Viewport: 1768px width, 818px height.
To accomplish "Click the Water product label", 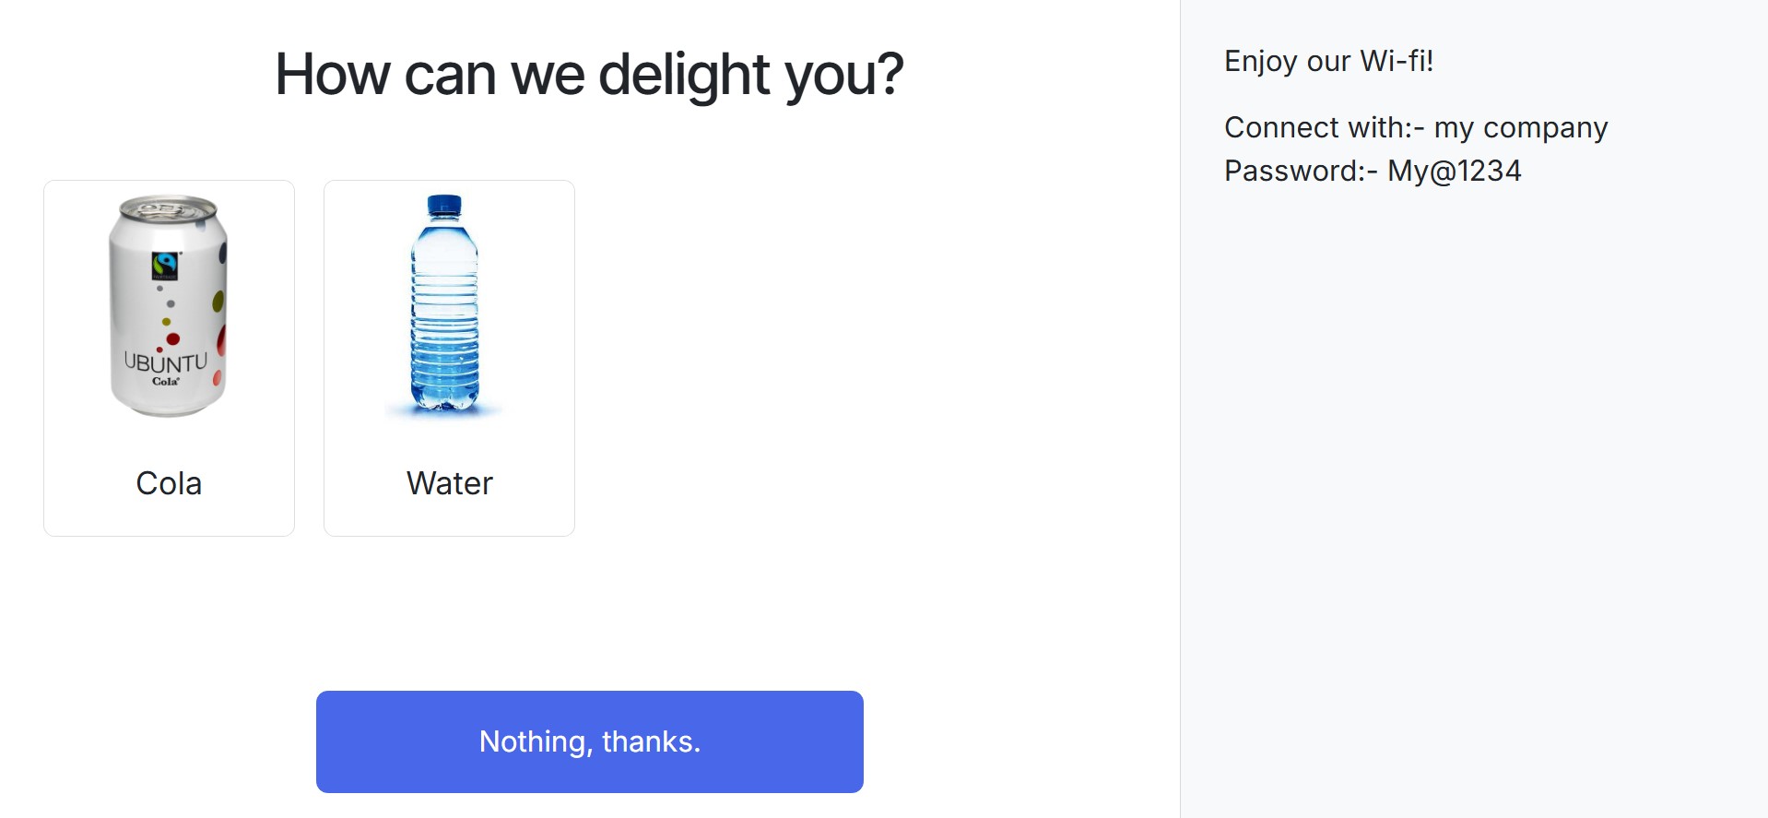I will (x=450, y=483).
